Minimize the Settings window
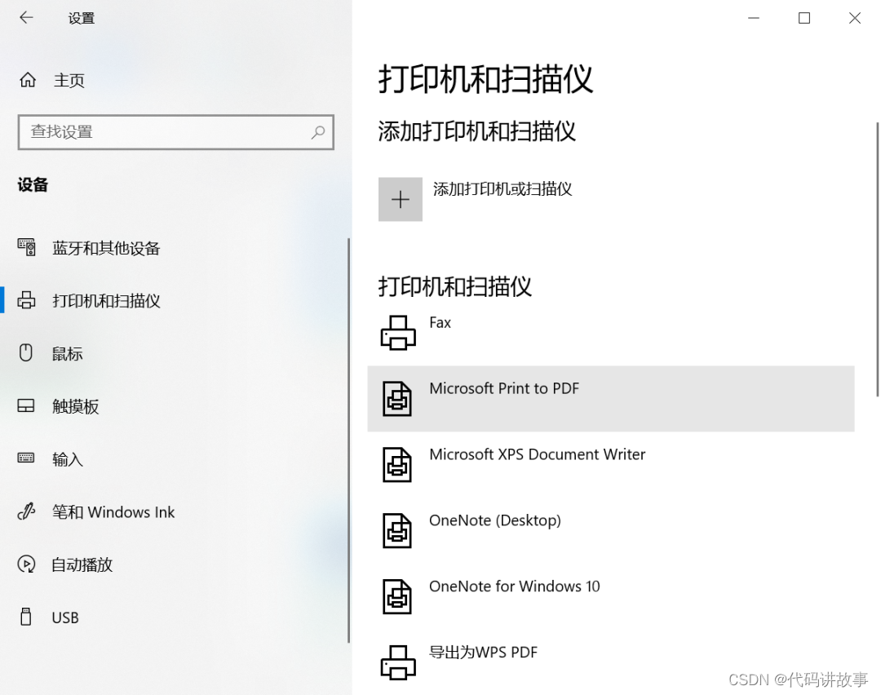The image size is (881, 695). [x=754, y=18]
